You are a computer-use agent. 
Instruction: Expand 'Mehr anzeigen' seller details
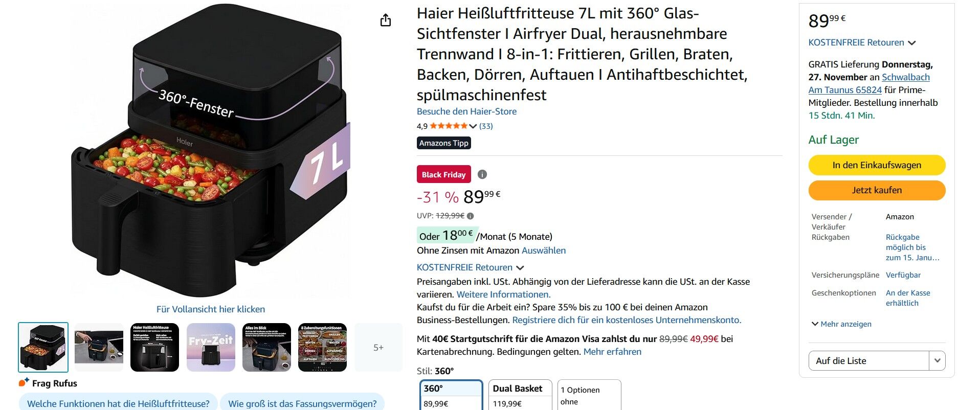tap(841, 324)
